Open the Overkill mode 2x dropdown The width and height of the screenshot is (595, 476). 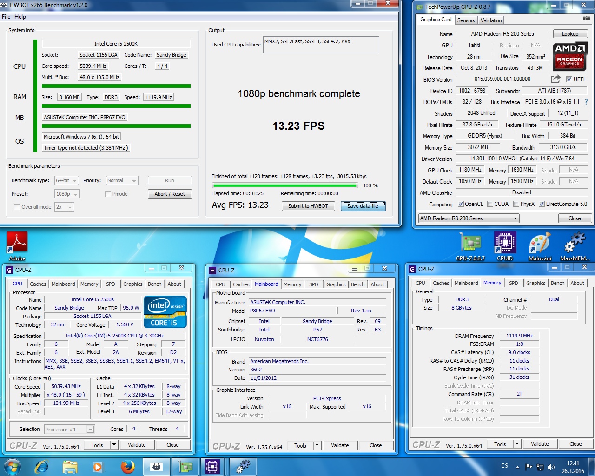(64, 207)
